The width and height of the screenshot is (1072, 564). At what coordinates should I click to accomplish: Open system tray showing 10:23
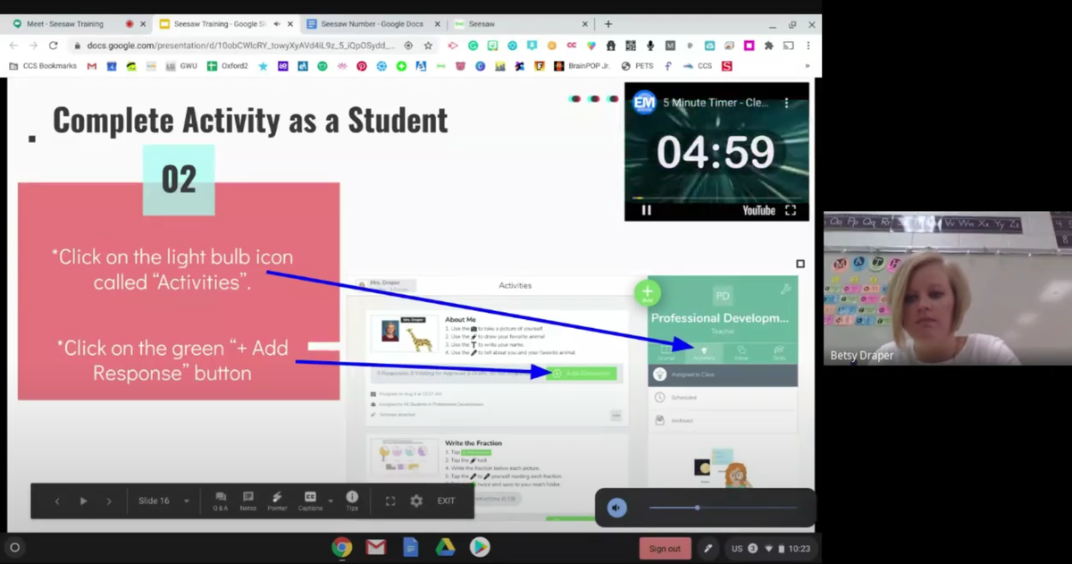click(x=771, y=548)
